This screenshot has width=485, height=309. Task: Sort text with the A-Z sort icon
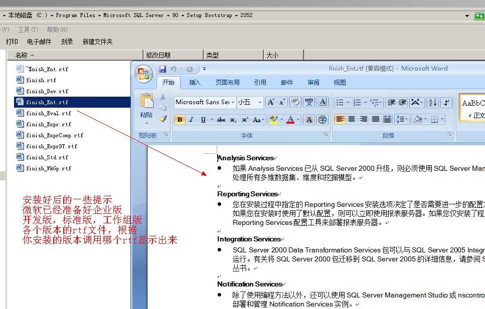[432, 102]
